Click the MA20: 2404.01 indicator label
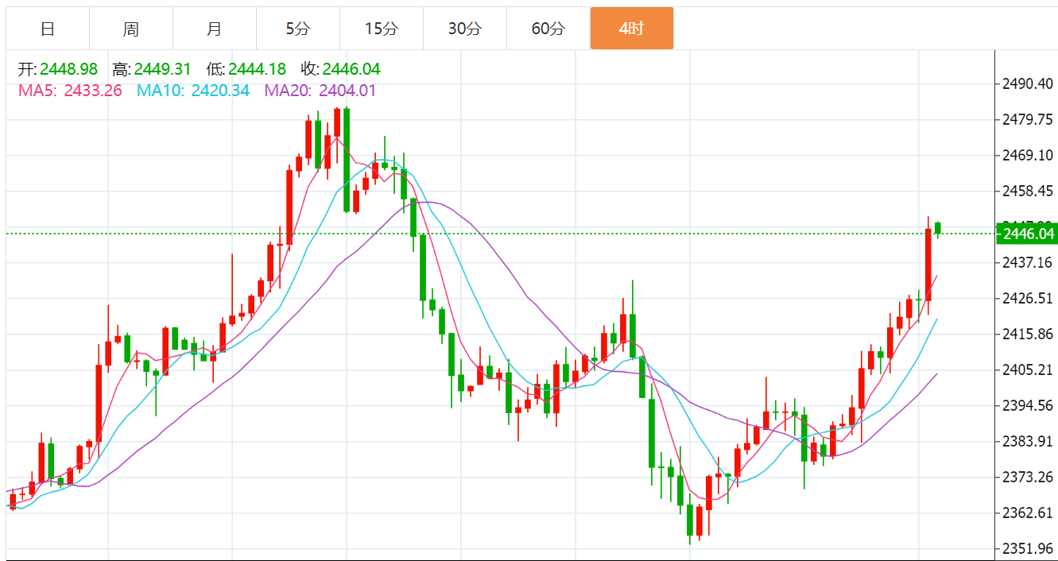This screenshot has height=561, width=1058. tap(320, 91)
